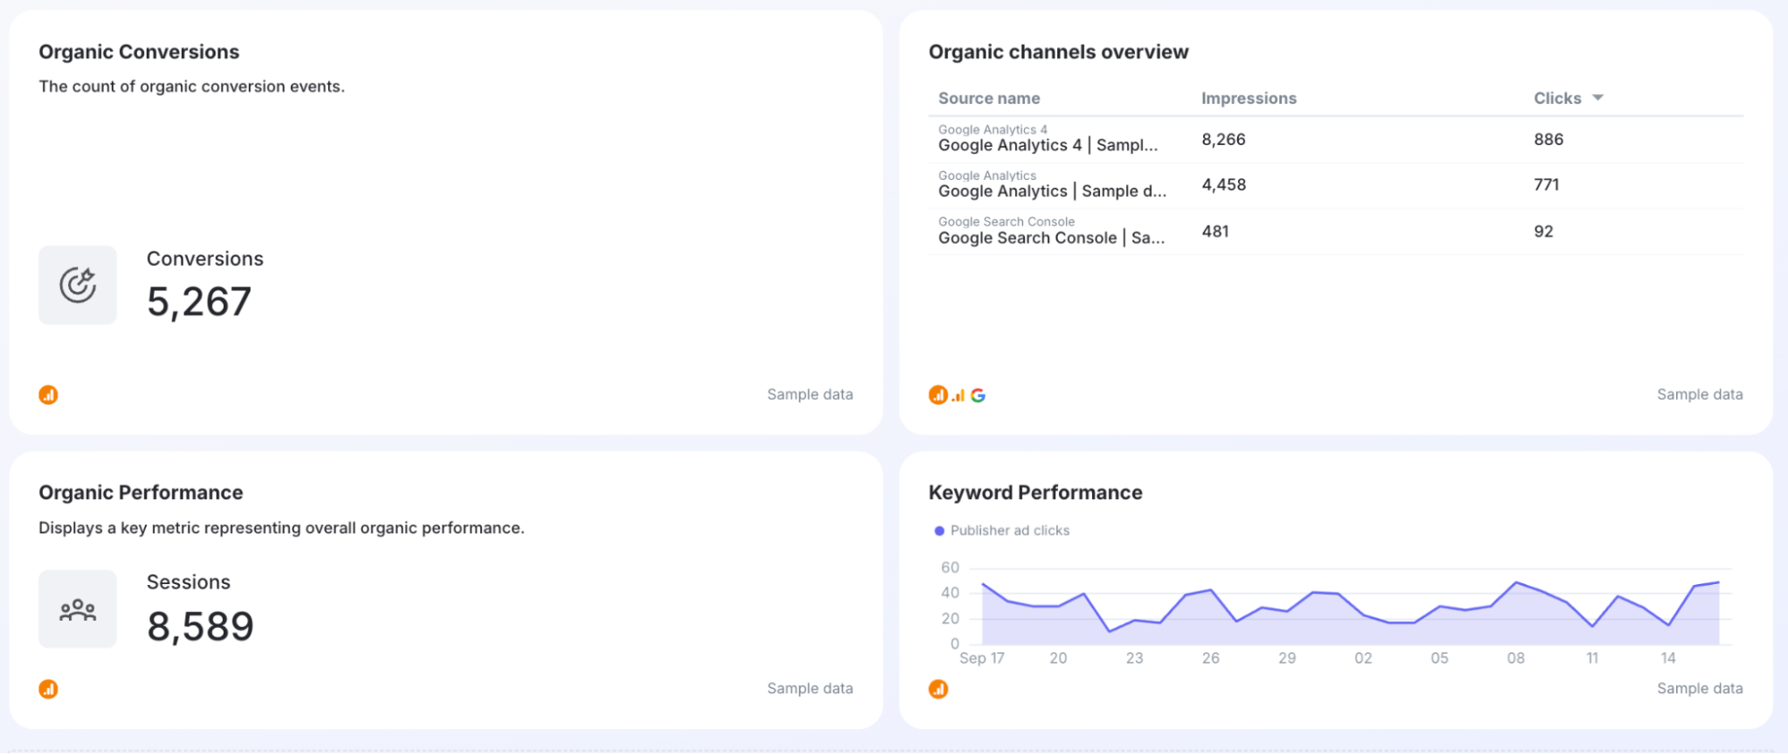Click orange data source icon under Keyword Performance chart

[938, 689]
